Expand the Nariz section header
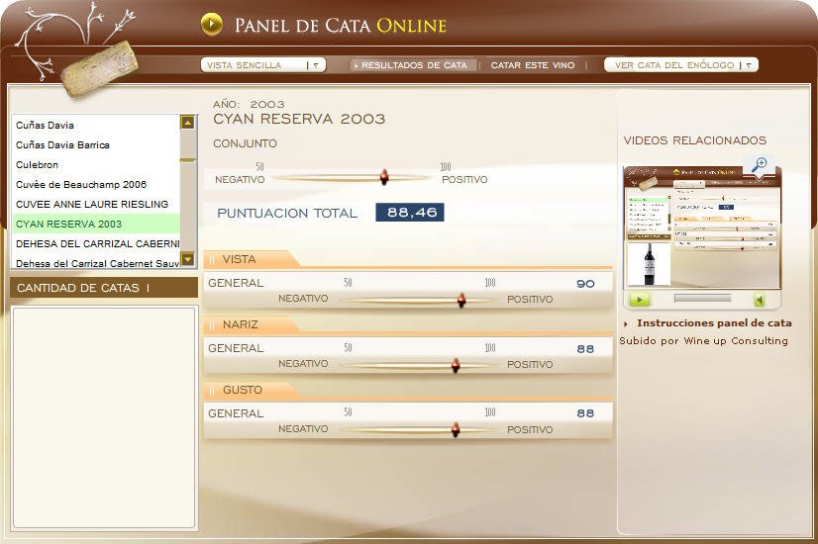The width and height of the screenshot is (818, 544). click(252, 324)
